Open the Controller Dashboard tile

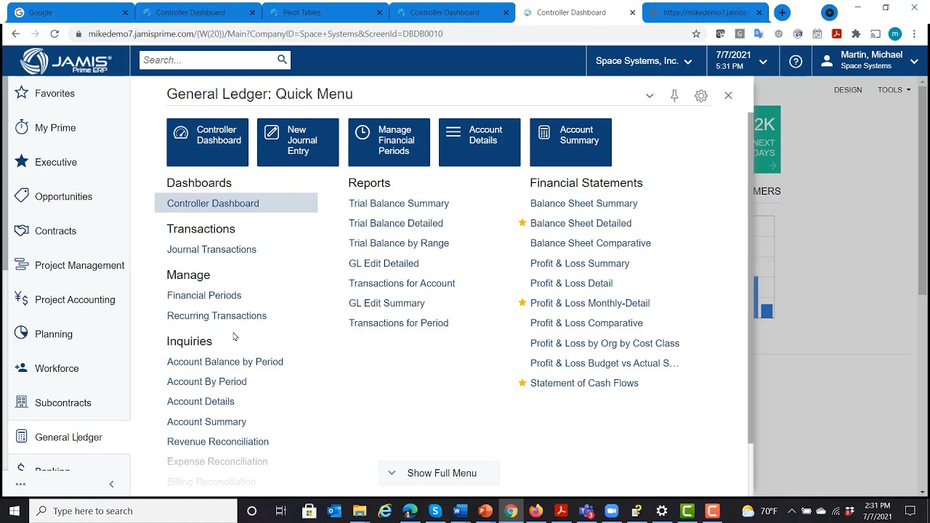click(x=207, y=142)
